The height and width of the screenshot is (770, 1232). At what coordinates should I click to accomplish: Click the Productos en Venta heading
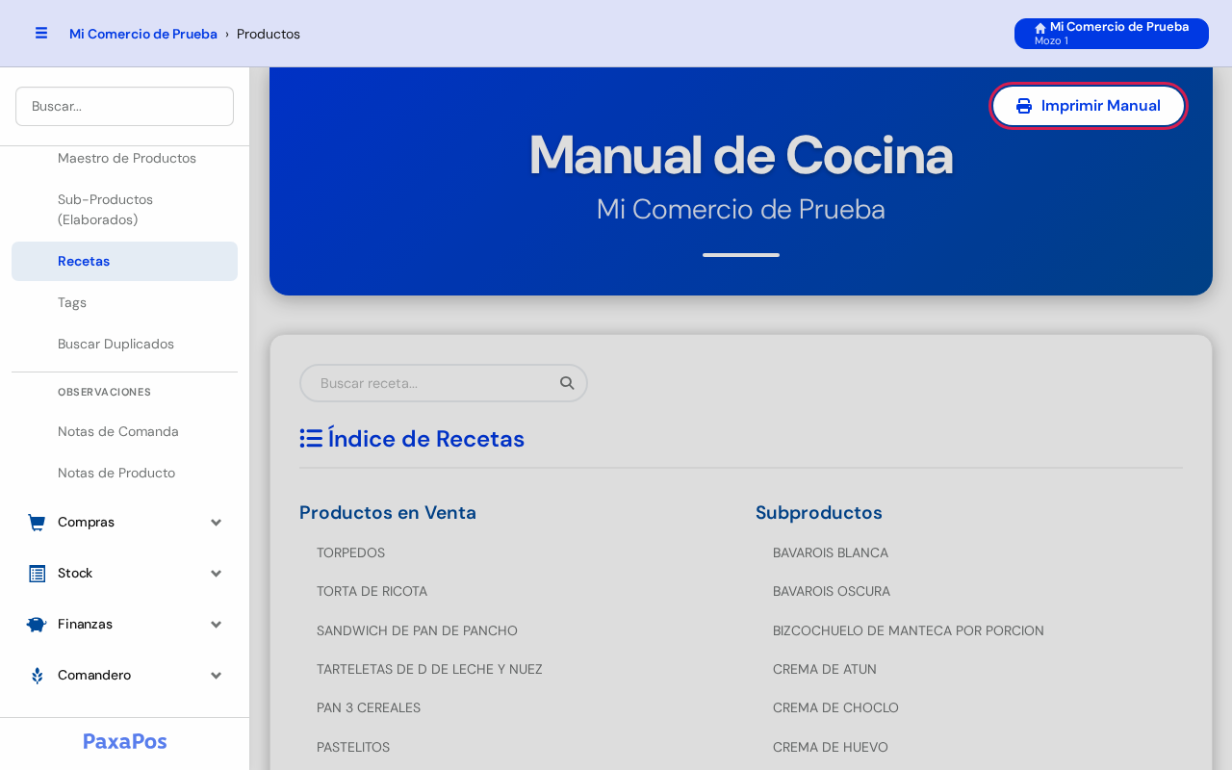(x=388, y=512)
